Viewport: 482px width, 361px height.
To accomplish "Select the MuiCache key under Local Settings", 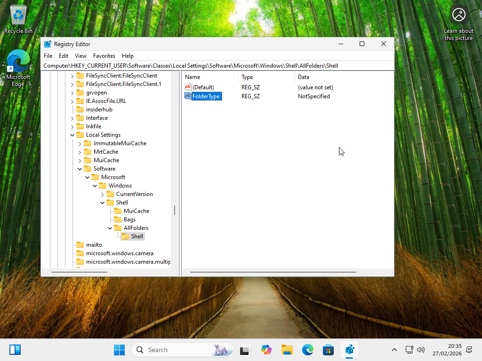I will point(106,160).
